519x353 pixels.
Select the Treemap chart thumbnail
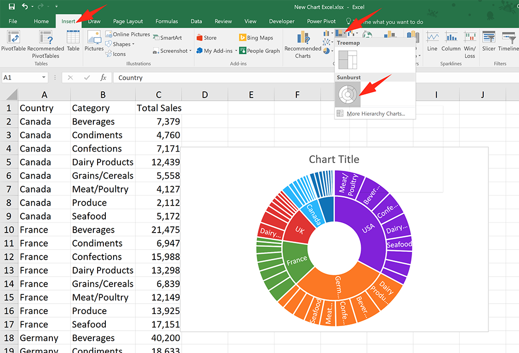tap(348, 60)
